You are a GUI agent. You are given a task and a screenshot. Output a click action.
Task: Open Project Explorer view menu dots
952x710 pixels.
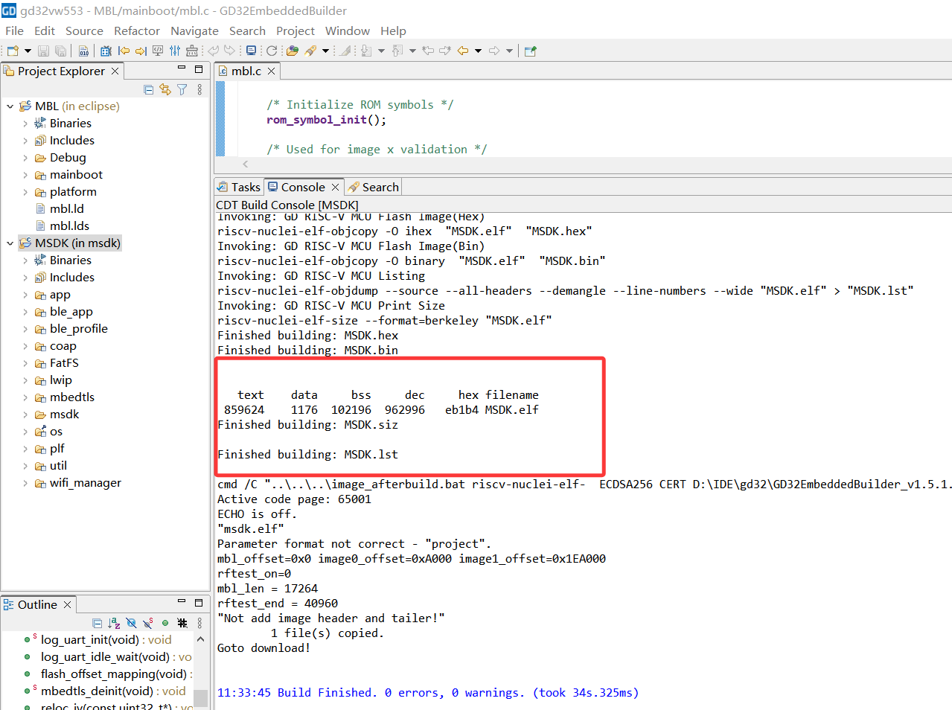pyautogui.click(x=199, y=89)
